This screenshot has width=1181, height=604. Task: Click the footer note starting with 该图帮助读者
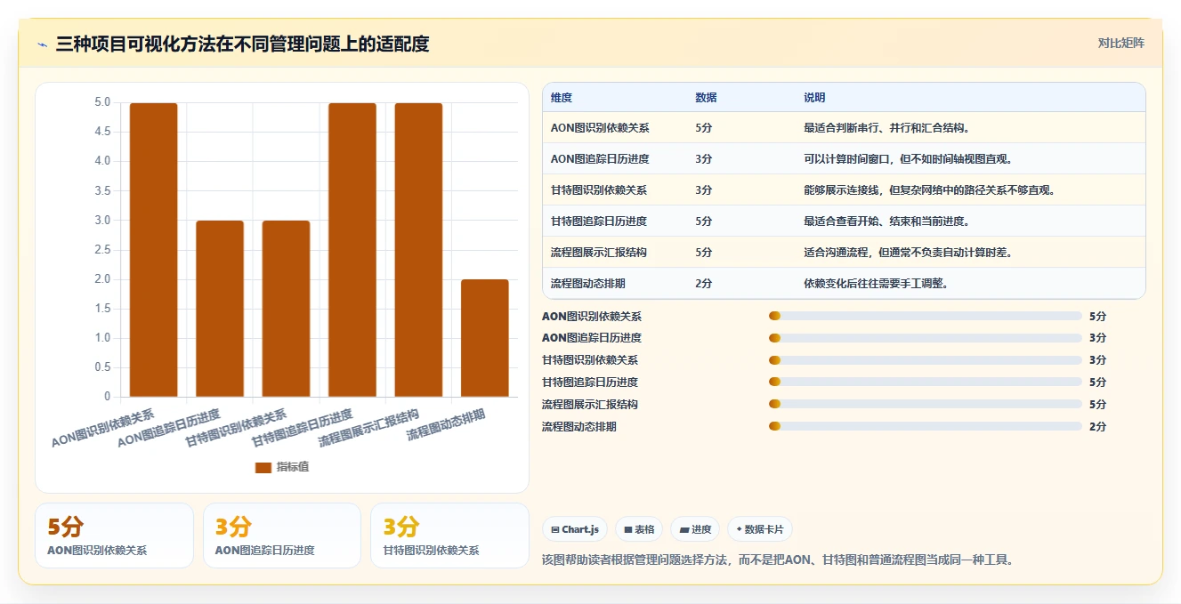tap(778, 560)
